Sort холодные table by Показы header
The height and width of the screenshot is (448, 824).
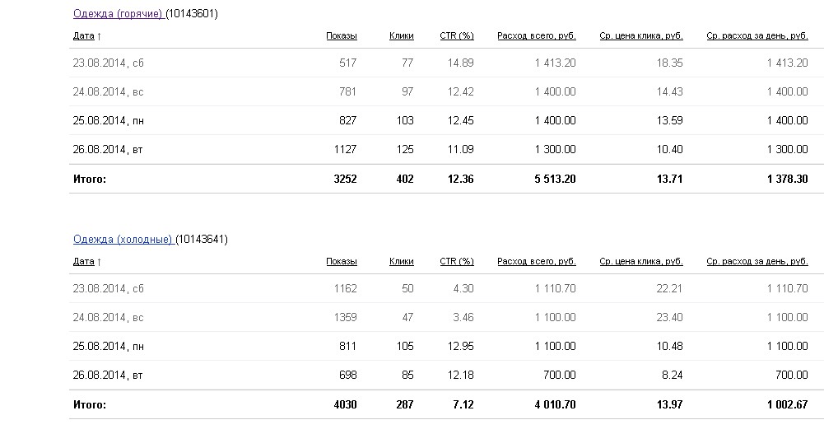click(x=341, y=262)
